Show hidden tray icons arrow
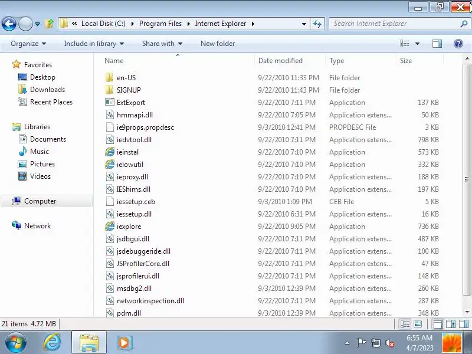 (x=347, y=343)
